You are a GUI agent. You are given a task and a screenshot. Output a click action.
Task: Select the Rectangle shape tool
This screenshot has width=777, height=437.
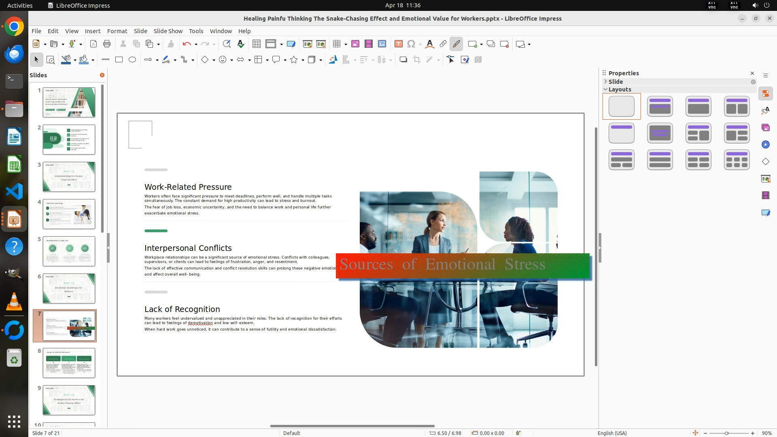pos(119,60)
